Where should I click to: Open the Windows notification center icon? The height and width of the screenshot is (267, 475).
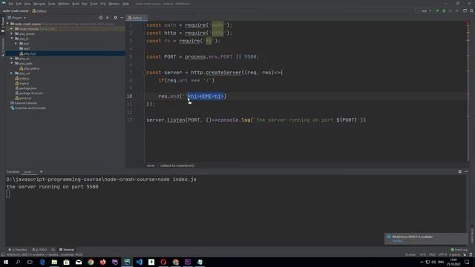coord(467,262)
